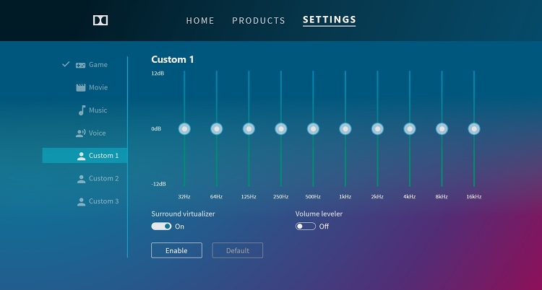Click the Default button

238,250
